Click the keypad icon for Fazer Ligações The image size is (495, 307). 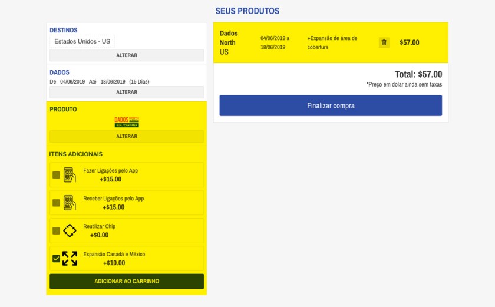pyautogui.click(x=70, y=175)
